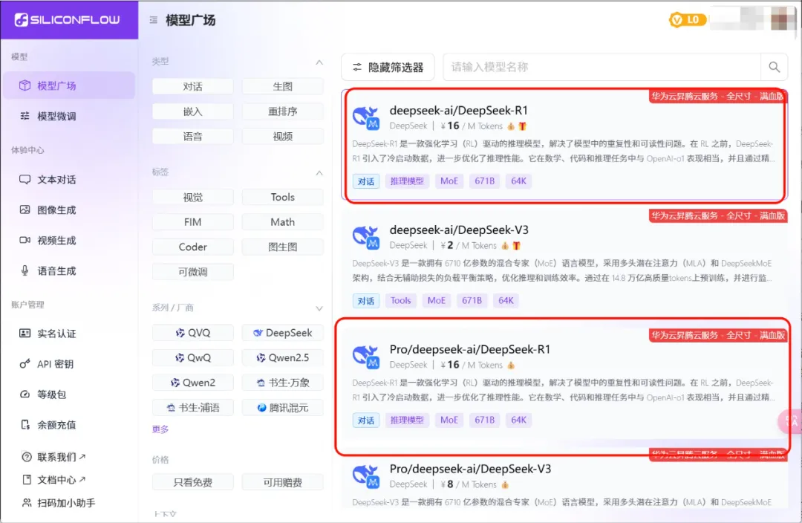Collapse sidebar with menu fold icon

pos(153,21)
